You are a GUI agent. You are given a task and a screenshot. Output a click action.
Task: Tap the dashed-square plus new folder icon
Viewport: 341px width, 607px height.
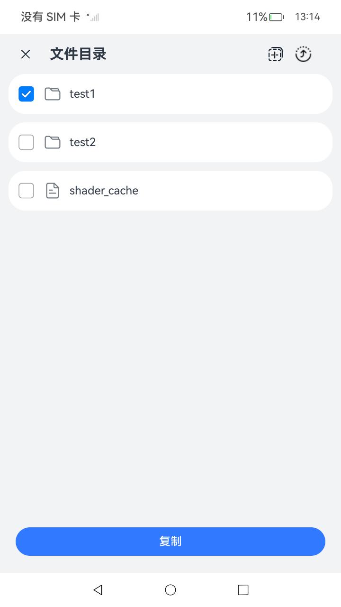[x=275, y=55]
